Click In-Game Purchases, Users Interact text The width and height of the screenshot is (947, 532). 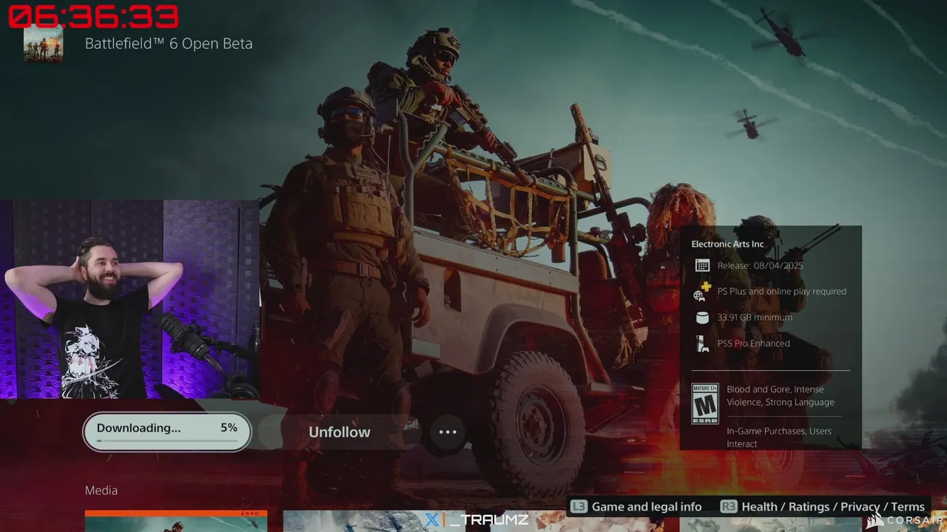click(x=779, y=437)
